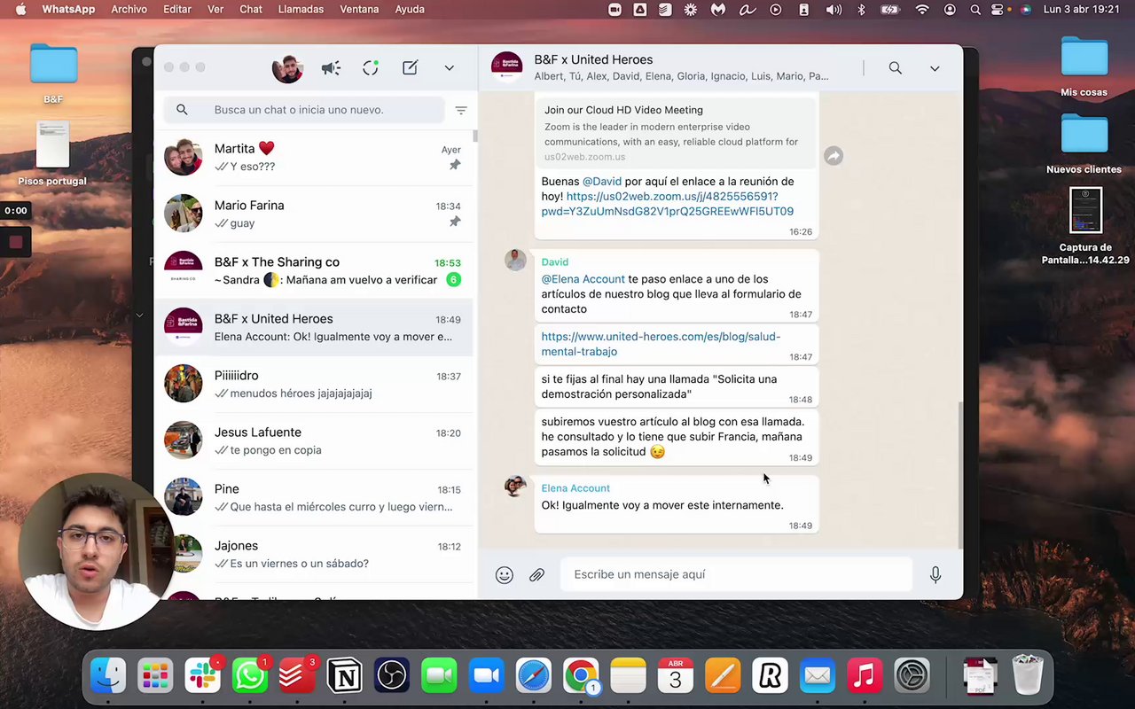The image size is (1135, 709).
Task: Open Finder from the Dock
Action: 108,676
